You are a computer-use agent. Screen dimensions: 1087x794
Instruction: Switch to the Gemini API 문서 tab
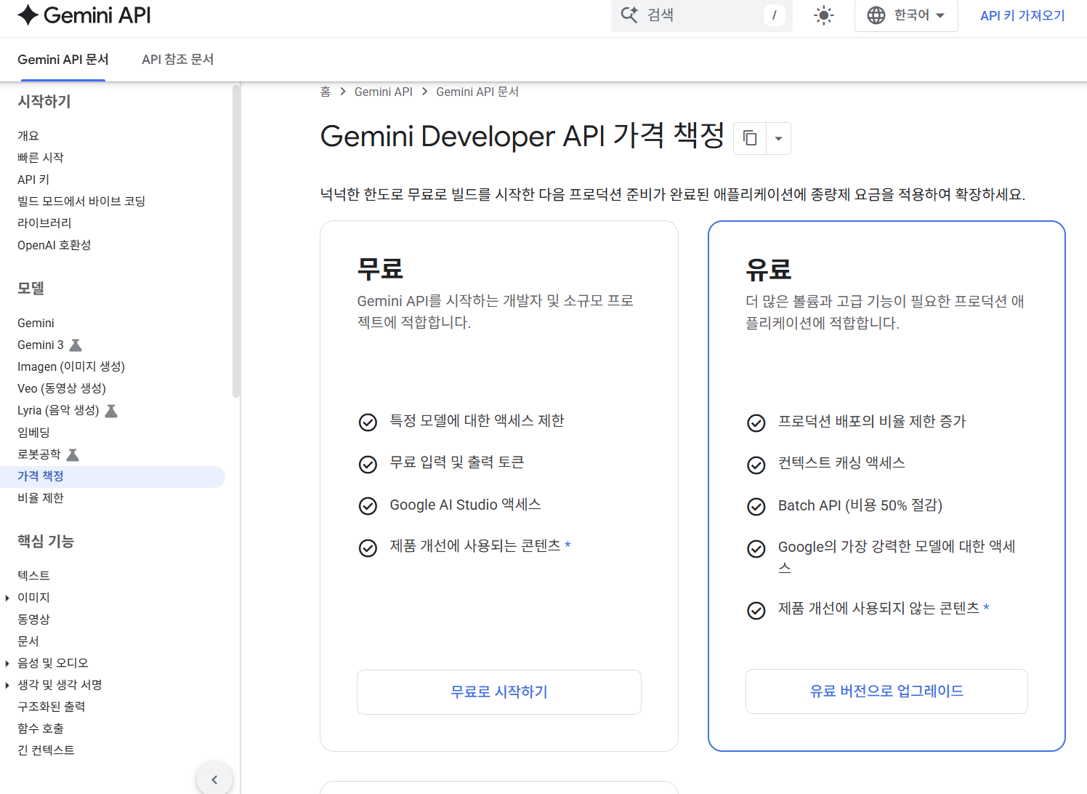click(63, 60)
